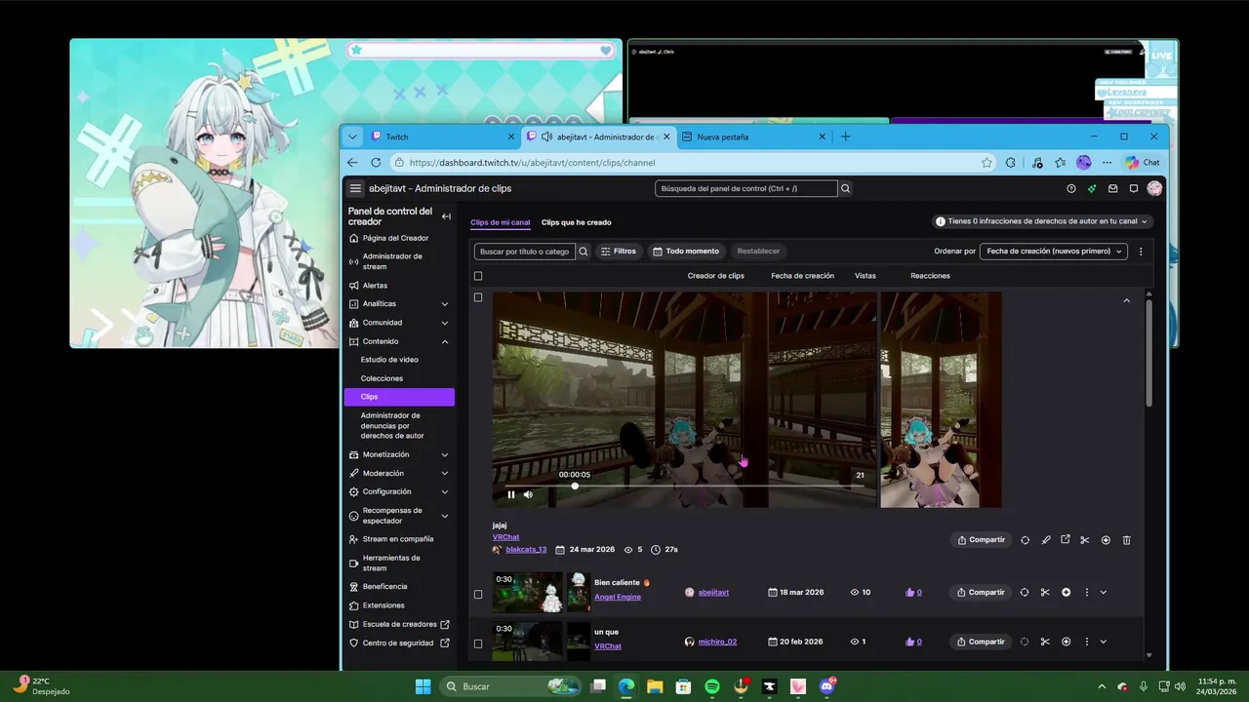Viewport: 1249px width, 702px height.
Task: Click the scissors edit icon for jajaj clip
Action: 1085,540
